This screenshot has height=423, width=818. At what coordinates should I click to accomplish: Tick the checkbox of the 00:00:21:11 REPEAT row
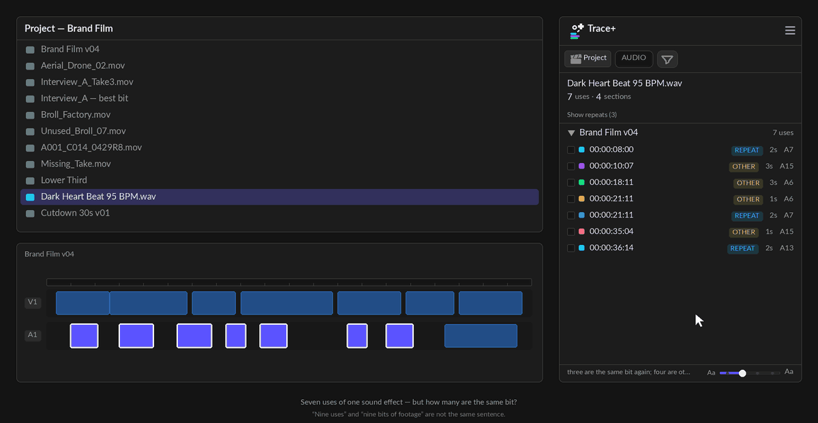pos(571,216)
